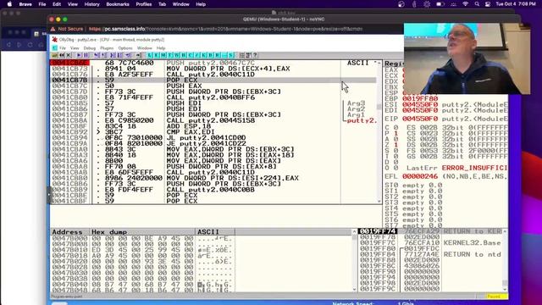Open Executable modules with the E icon
Image resolution: width=542 pixels, height=305 pixels.
(156, 55)
